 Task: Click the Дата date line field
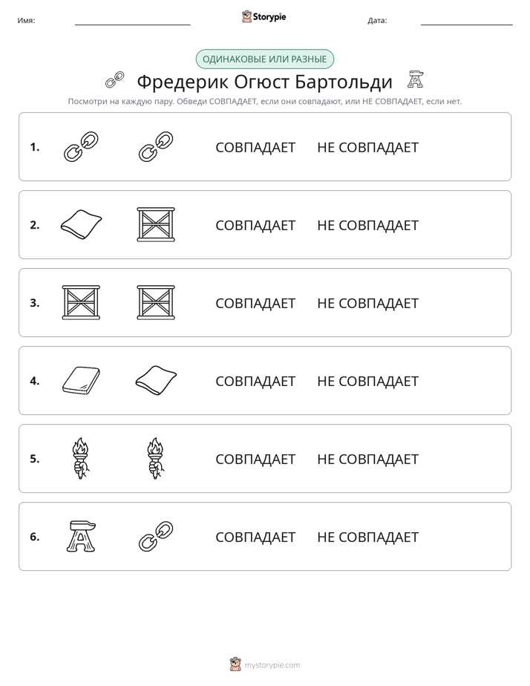coord(467,21)
